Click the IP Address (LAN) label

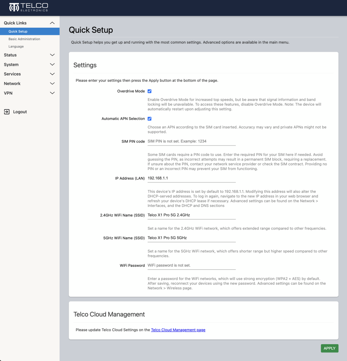(x=130, y=178)
